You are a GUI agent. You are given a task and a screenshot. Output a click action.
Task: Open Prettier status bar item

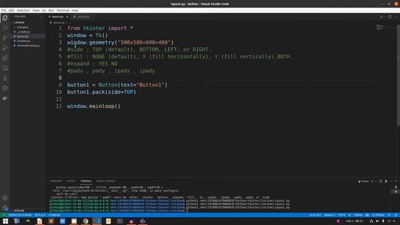pyautogui.click(x=378, y=215)
